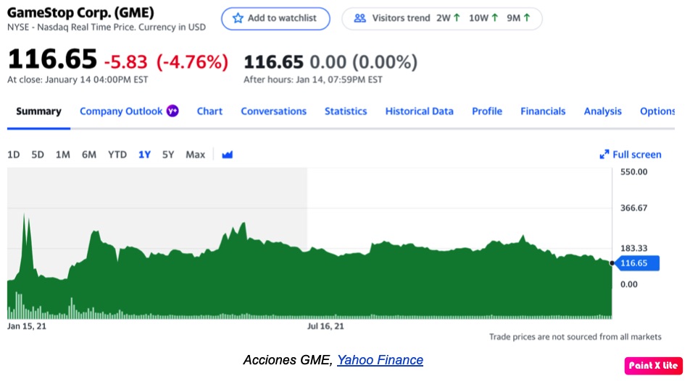Select the 5Y chart range
This screenshot has width=690, height=381.
click(168, 155)
